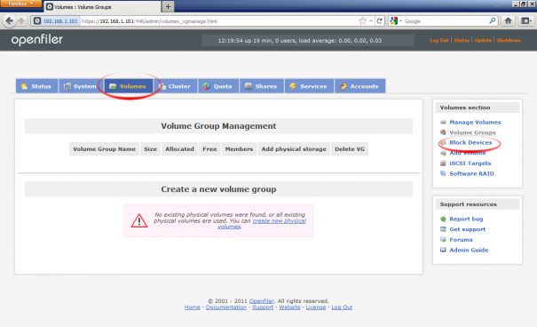Image resolution: width=537 pixels, height=327 pixels.
Task: Bookmark page with the star icon
Action: tap(362, 21)
